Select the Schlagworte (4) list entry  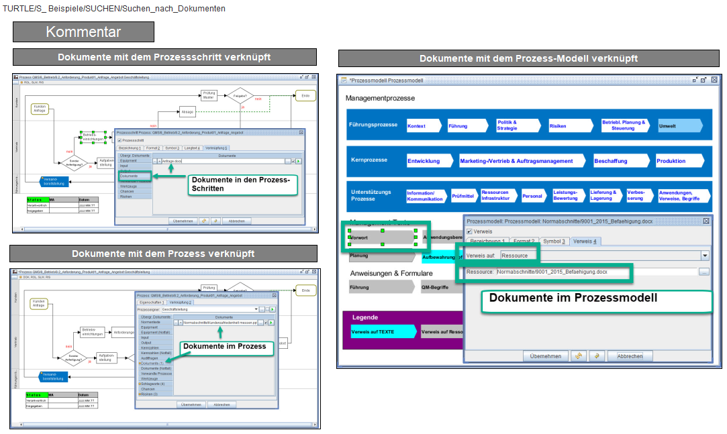(x=156, y=384)
